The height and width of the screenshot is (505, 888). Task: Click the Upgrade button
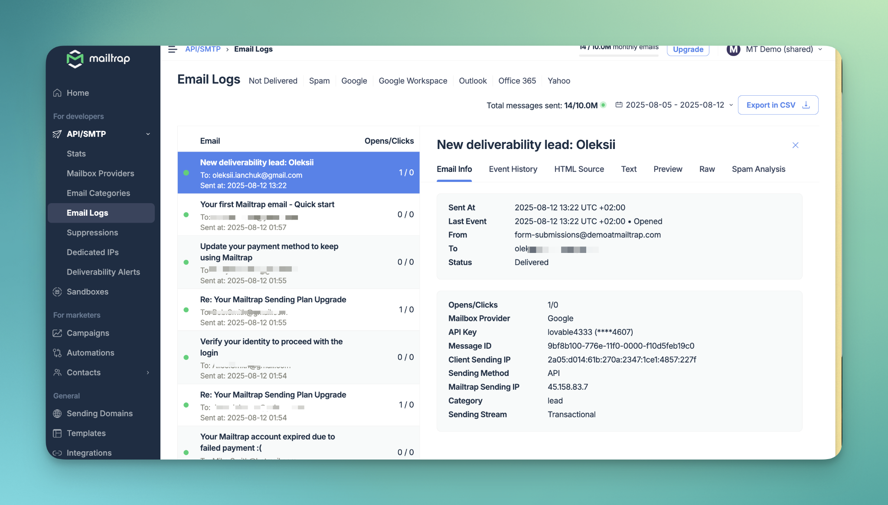click(x=688, y=50)
